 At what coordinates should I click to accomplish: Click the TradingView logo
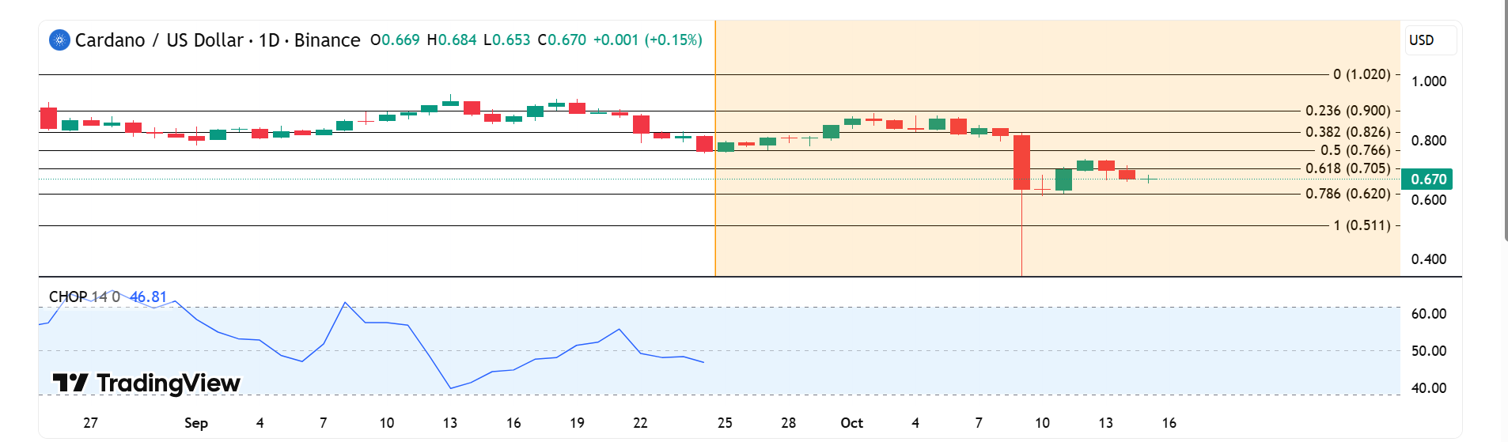[146, 383]
